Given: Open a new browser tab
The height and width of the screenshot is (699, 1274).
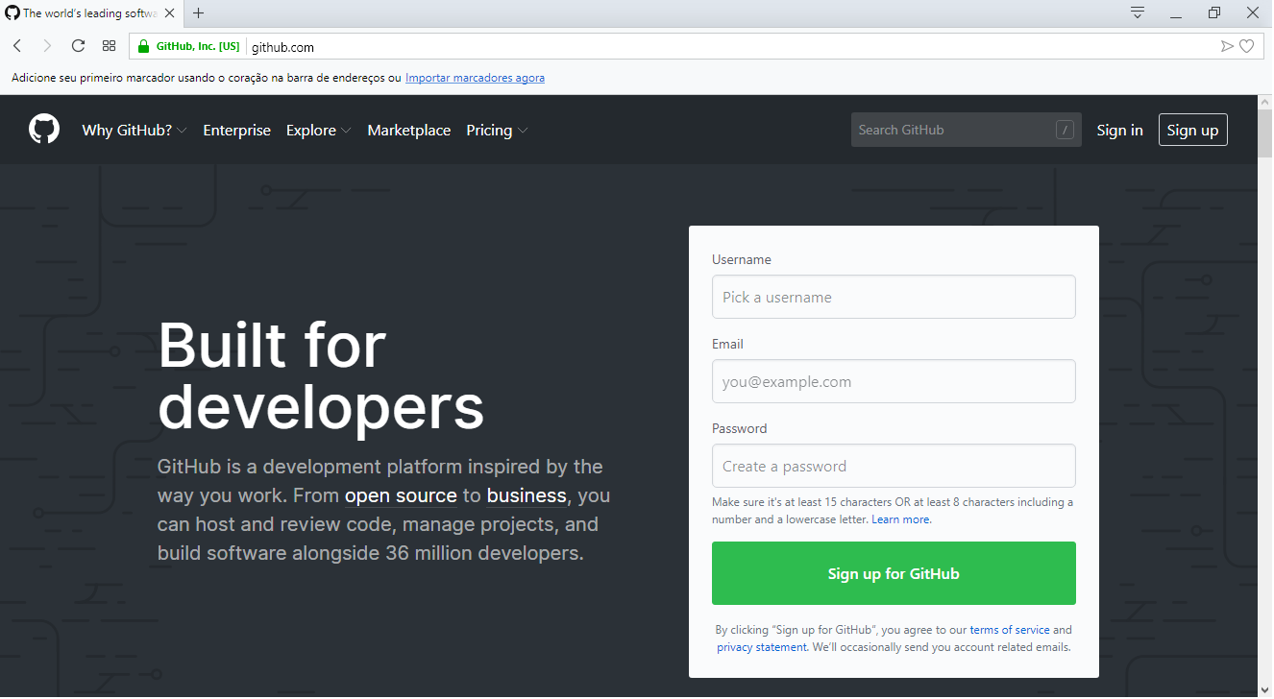Looking at the screenshot, I should pyautogui.click(x=198, y=13).
